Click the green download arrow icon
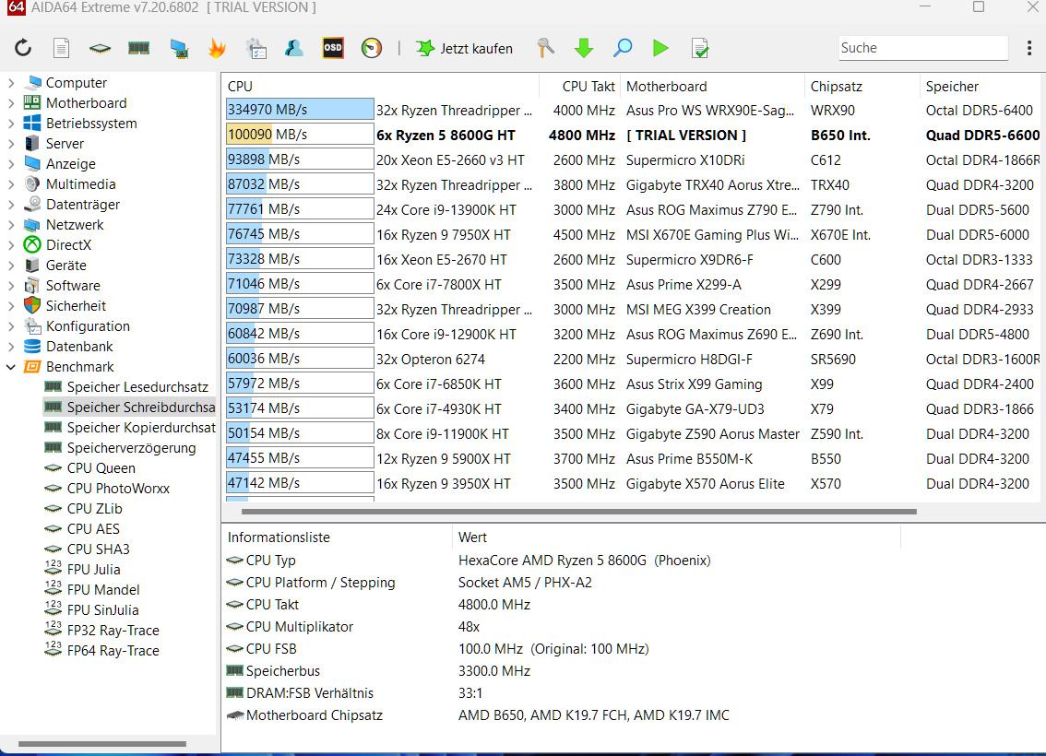 click(x=584, y=48)
